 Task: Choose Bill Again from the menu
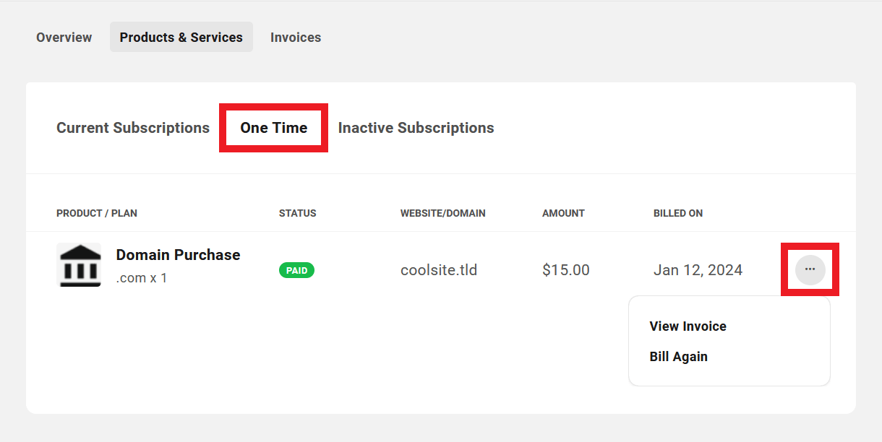click(678, 356)
